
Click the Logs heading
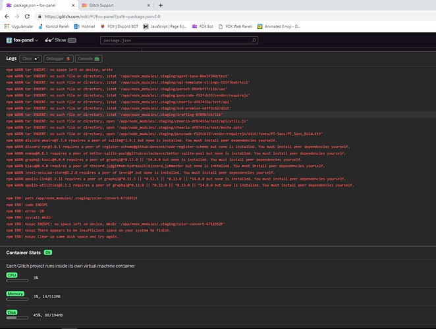coord(11,59)
